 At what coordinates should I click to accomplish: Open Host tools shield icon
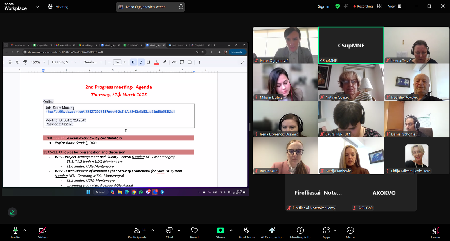(247, 233)
